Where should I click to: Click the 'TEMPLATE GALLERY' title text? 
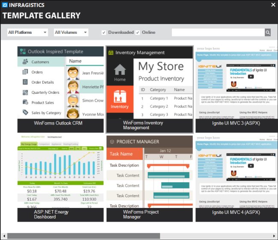pos(41,15)
